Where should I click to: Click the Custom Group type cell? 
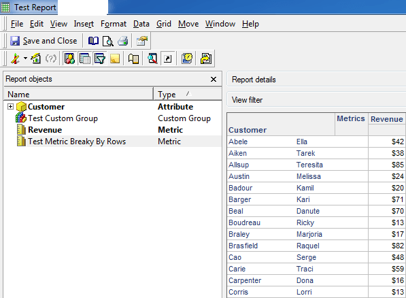pos(184,118)
